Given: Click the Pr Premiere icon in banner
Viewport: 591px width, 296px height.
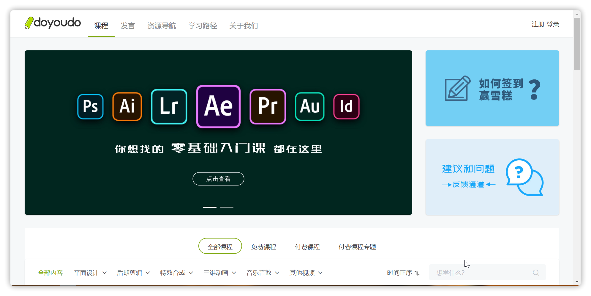Looking at the screenshot, I should (x=268, y=106).
